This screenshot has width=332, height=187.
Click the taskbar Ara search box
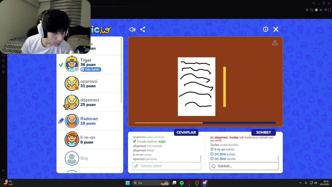151,183
